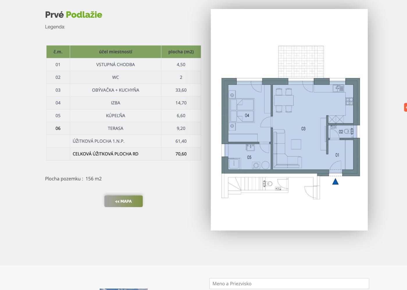Select the TERASA row in legend table
407x290 pixels.
(124, 128)
